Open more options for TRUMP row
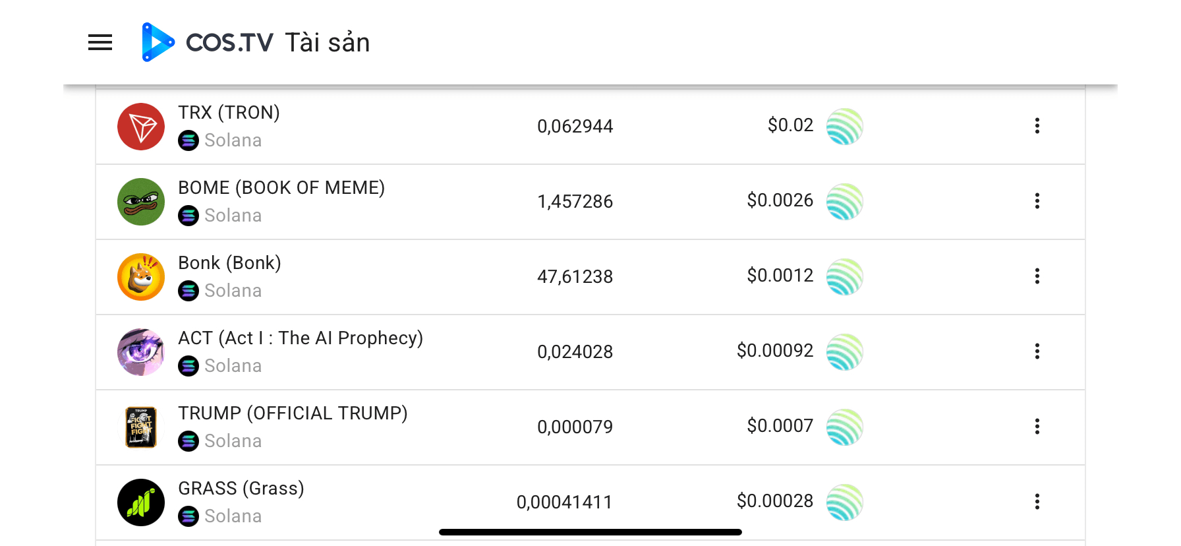 tap(1037, 427)
